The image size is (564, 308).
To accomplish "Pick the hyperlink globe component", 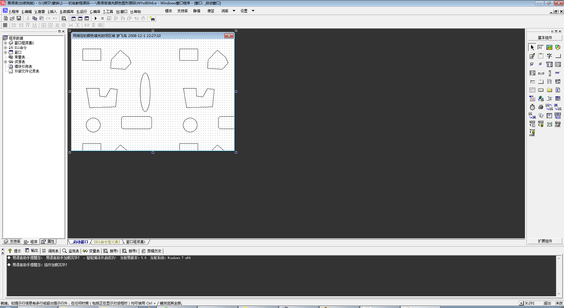I will pos(540,98).
